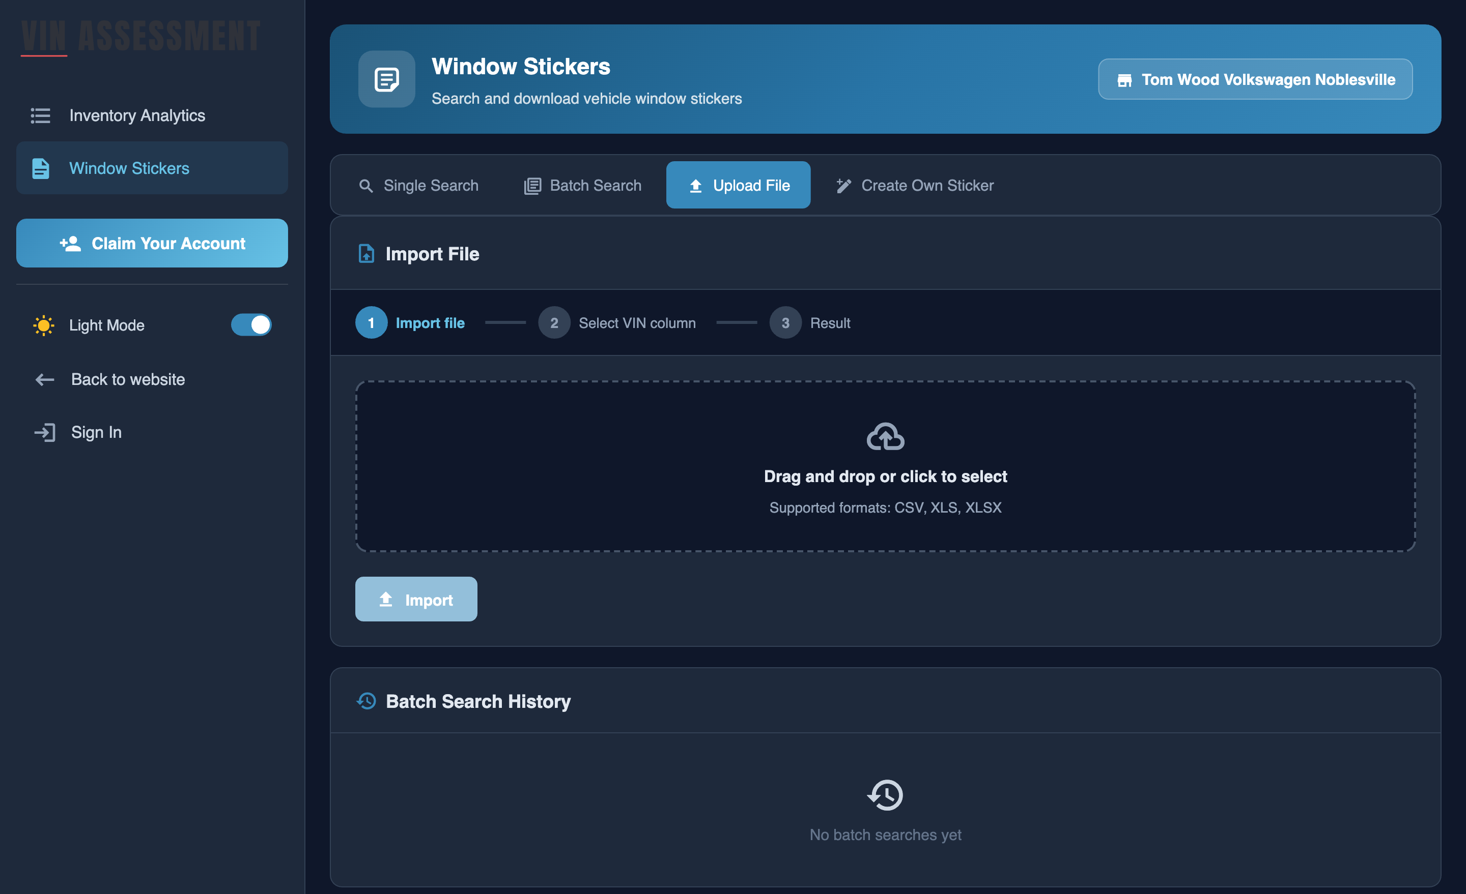1466x894 pixels.
Task: Click step 2 circle for Select VIN column
Action: (x=554, y=323)
